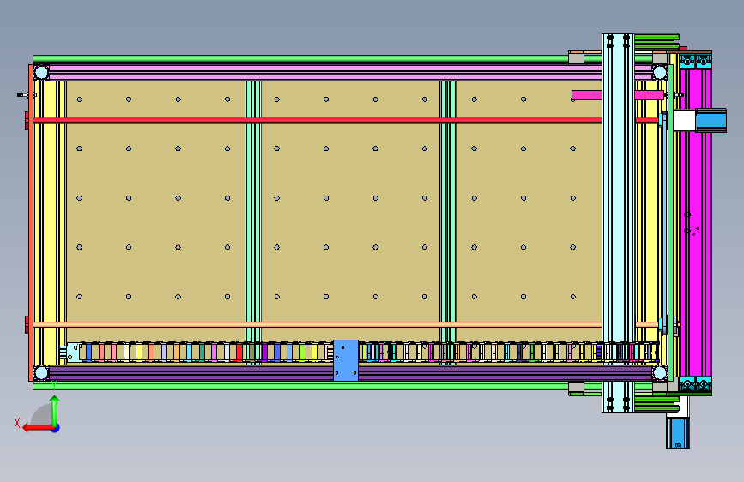744x482 pixels.
Task: Select the light cyan gantry beam
Action: [x=618, y=223]
